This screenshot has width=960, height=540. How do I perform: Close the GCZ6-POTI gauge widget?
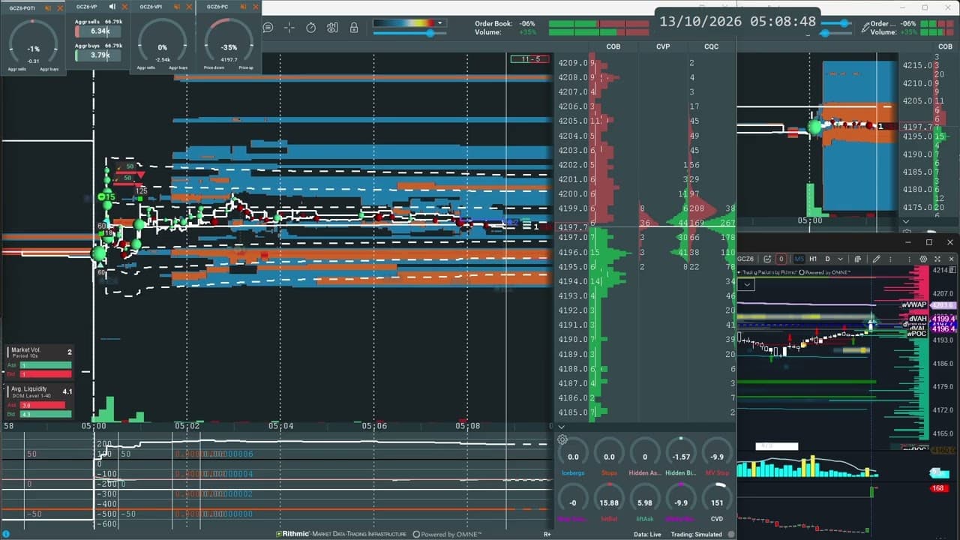[59, 7]
